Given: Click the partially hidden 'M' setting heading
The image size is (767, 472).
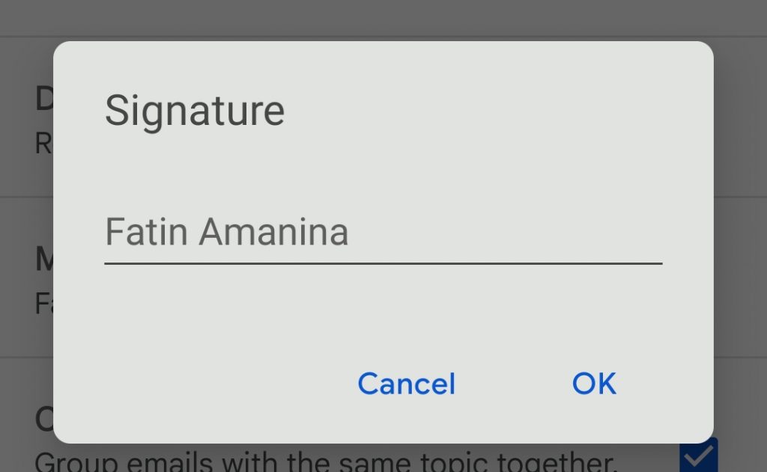Looking at the screenshot, I should (44, 259).
